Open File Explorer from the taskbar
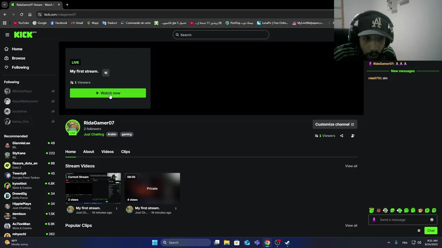Viewport: 442px width, 248px height. (227, 242)
